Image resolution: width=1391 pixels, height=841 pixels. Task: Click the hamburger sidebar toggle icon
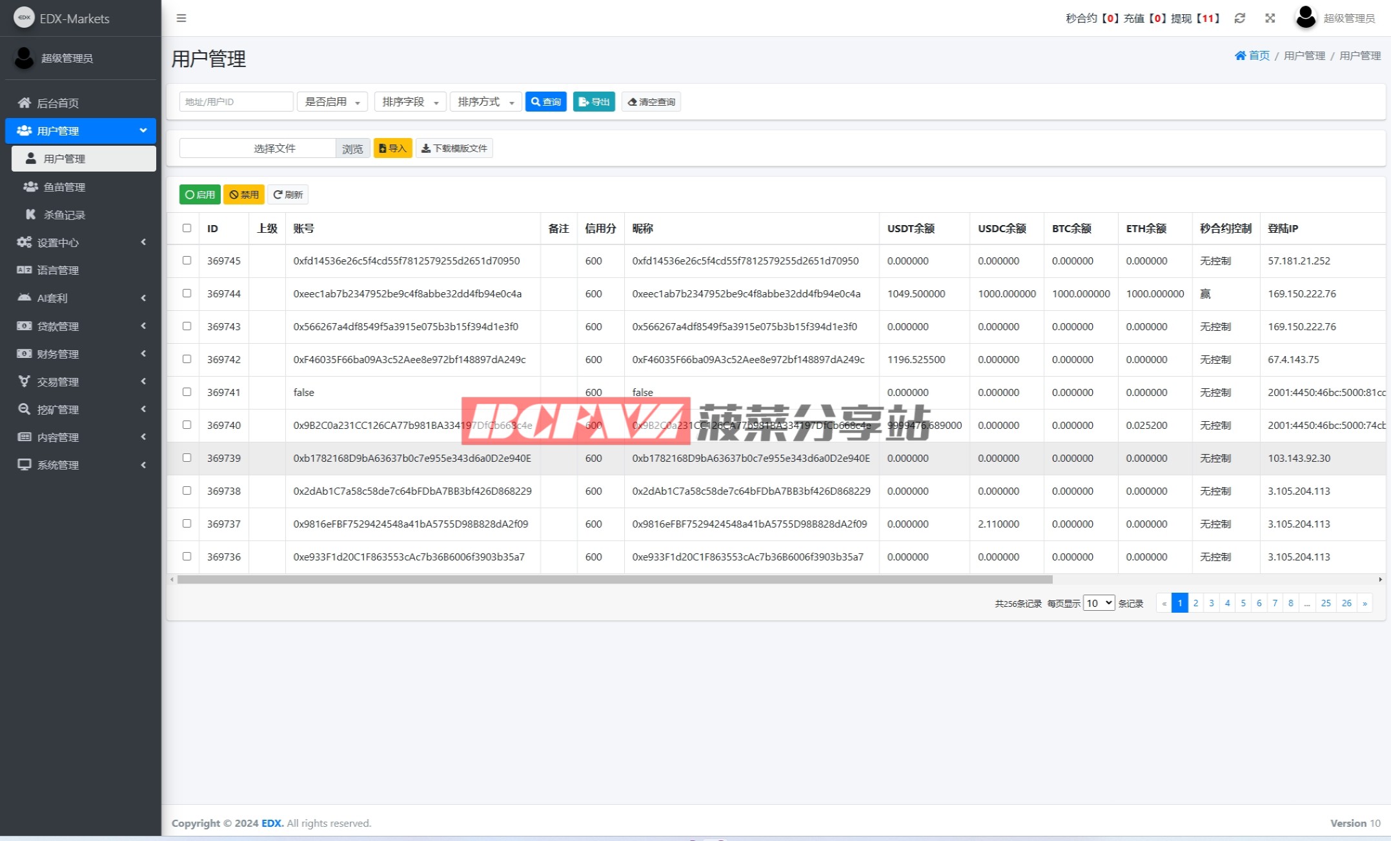(181, 18)
